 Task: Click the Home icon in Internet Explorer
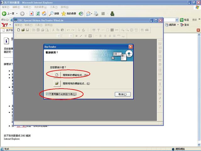pyautogui.click(x=44, y=14)
